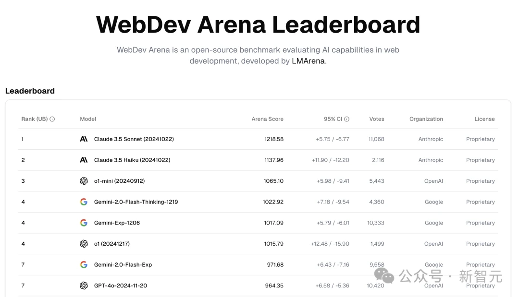Select the model name Gemini-2.0-Flash-Thinking-1219
519x297 pixels.
136,202
